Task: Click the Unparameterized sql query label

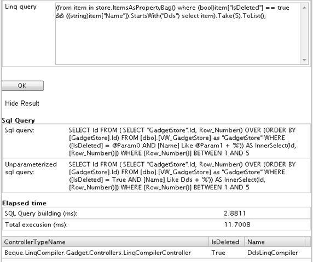Action: point(31,168)
